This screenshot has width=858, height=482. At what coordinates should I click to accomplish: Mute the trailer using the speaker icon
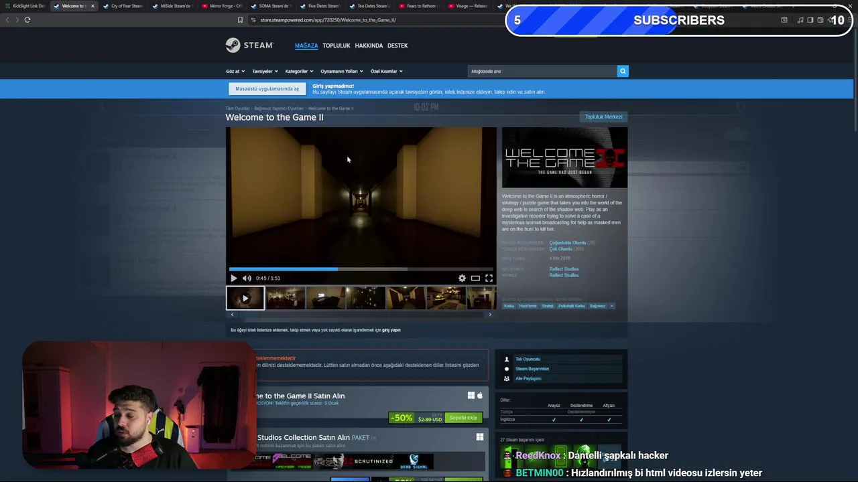[247, 278]
